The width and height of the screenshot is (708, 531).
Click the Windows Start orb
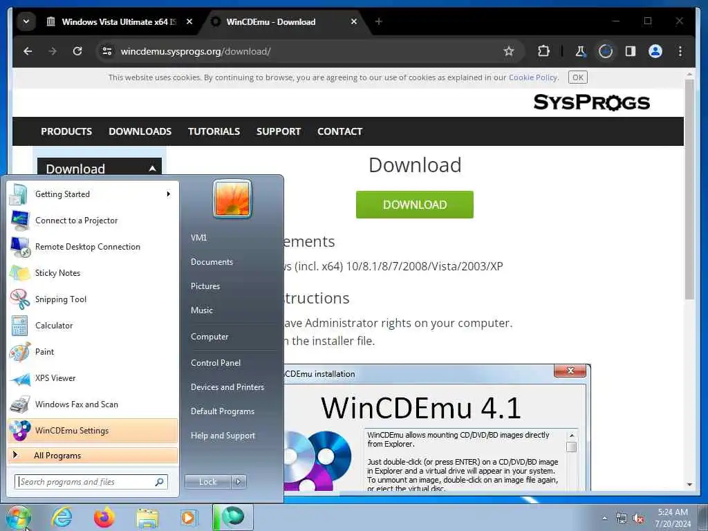[x=19, y=517]
